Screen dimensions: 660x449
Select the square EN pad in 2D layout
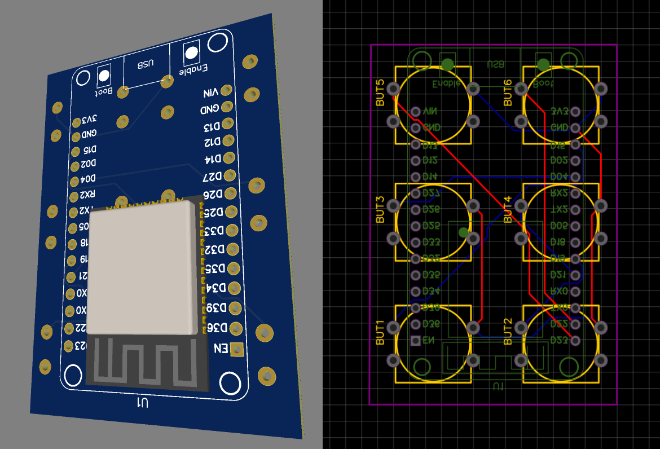tap(415, 341)
